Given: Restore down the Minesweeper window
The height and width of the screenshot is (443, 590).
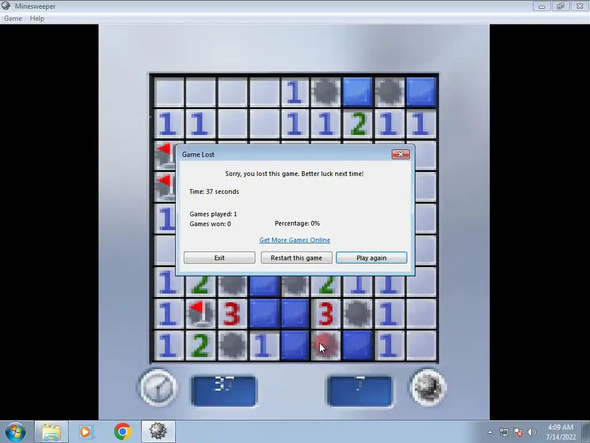Looking at the screenshot, I should coord(561,6).
